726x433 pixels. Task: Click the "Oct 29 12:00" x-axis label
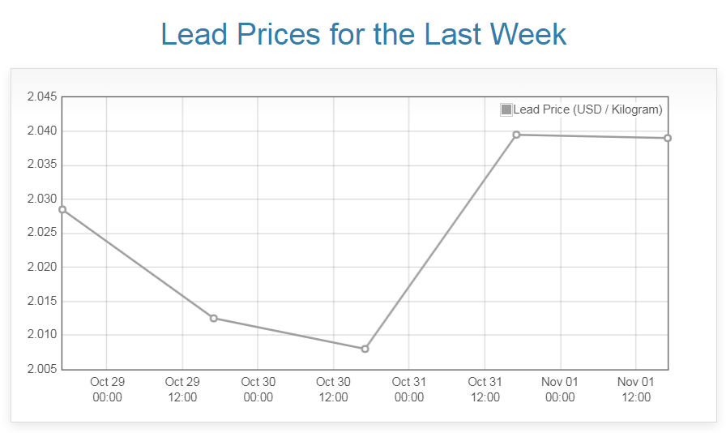[182, 389]
